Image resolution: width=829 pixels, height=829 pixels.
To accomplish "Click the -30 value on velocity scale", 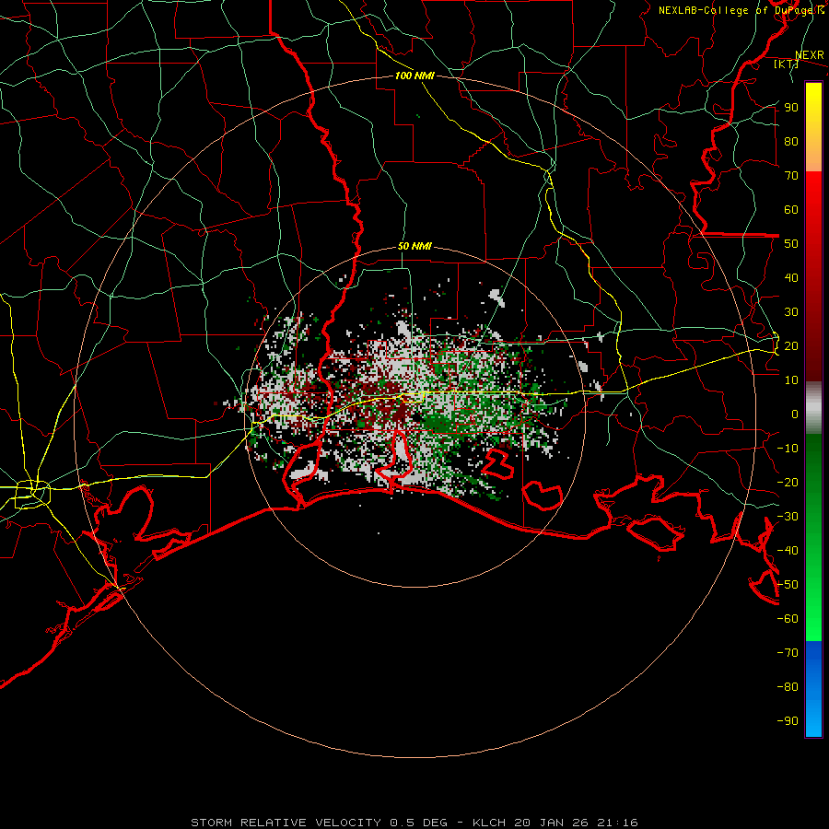I will 788,517.
